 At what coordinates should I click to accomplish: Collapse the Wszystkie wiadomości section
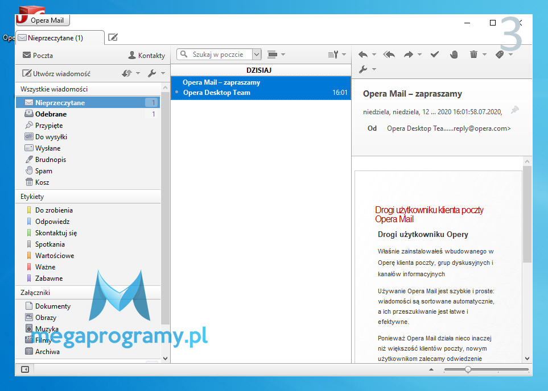(x=88, y=89)
